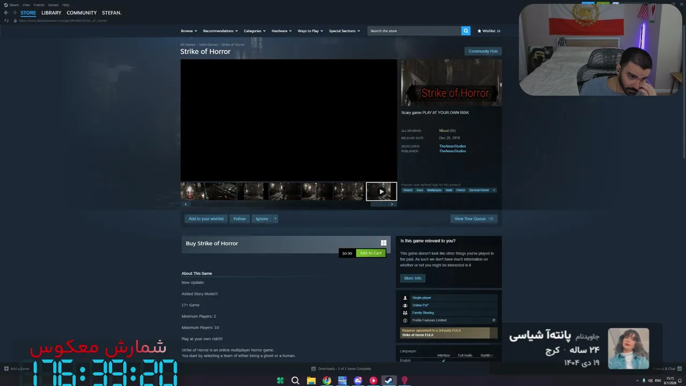Open the Family Sharing category icon

click(405, 313)
